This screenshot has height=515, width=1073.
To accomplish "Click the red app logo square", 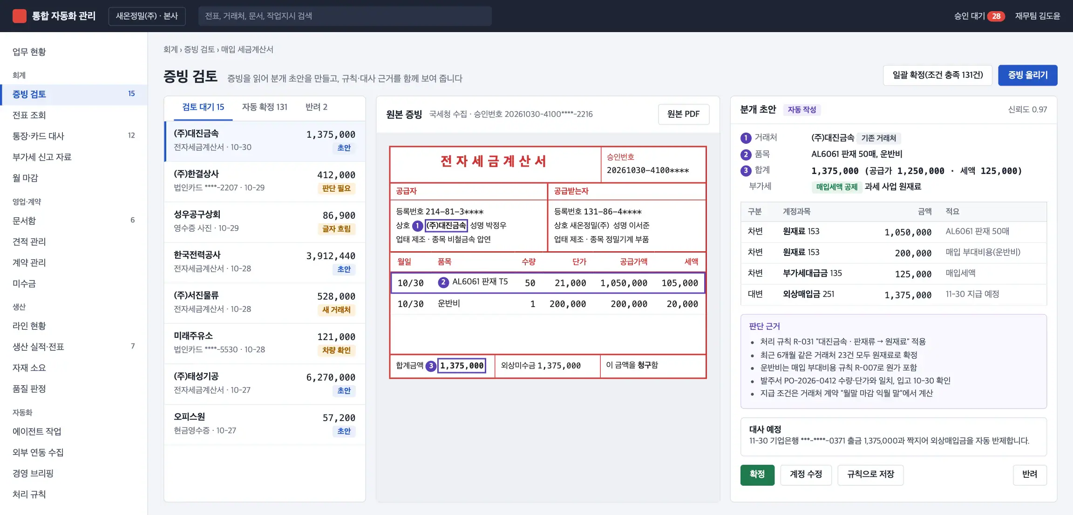I will click(x=19, y=16).
